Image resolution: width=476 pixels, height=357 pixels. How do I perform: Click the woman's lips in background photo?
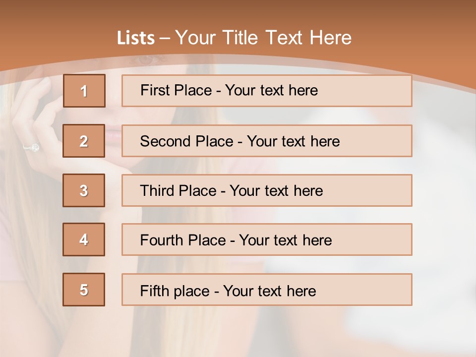113,133
